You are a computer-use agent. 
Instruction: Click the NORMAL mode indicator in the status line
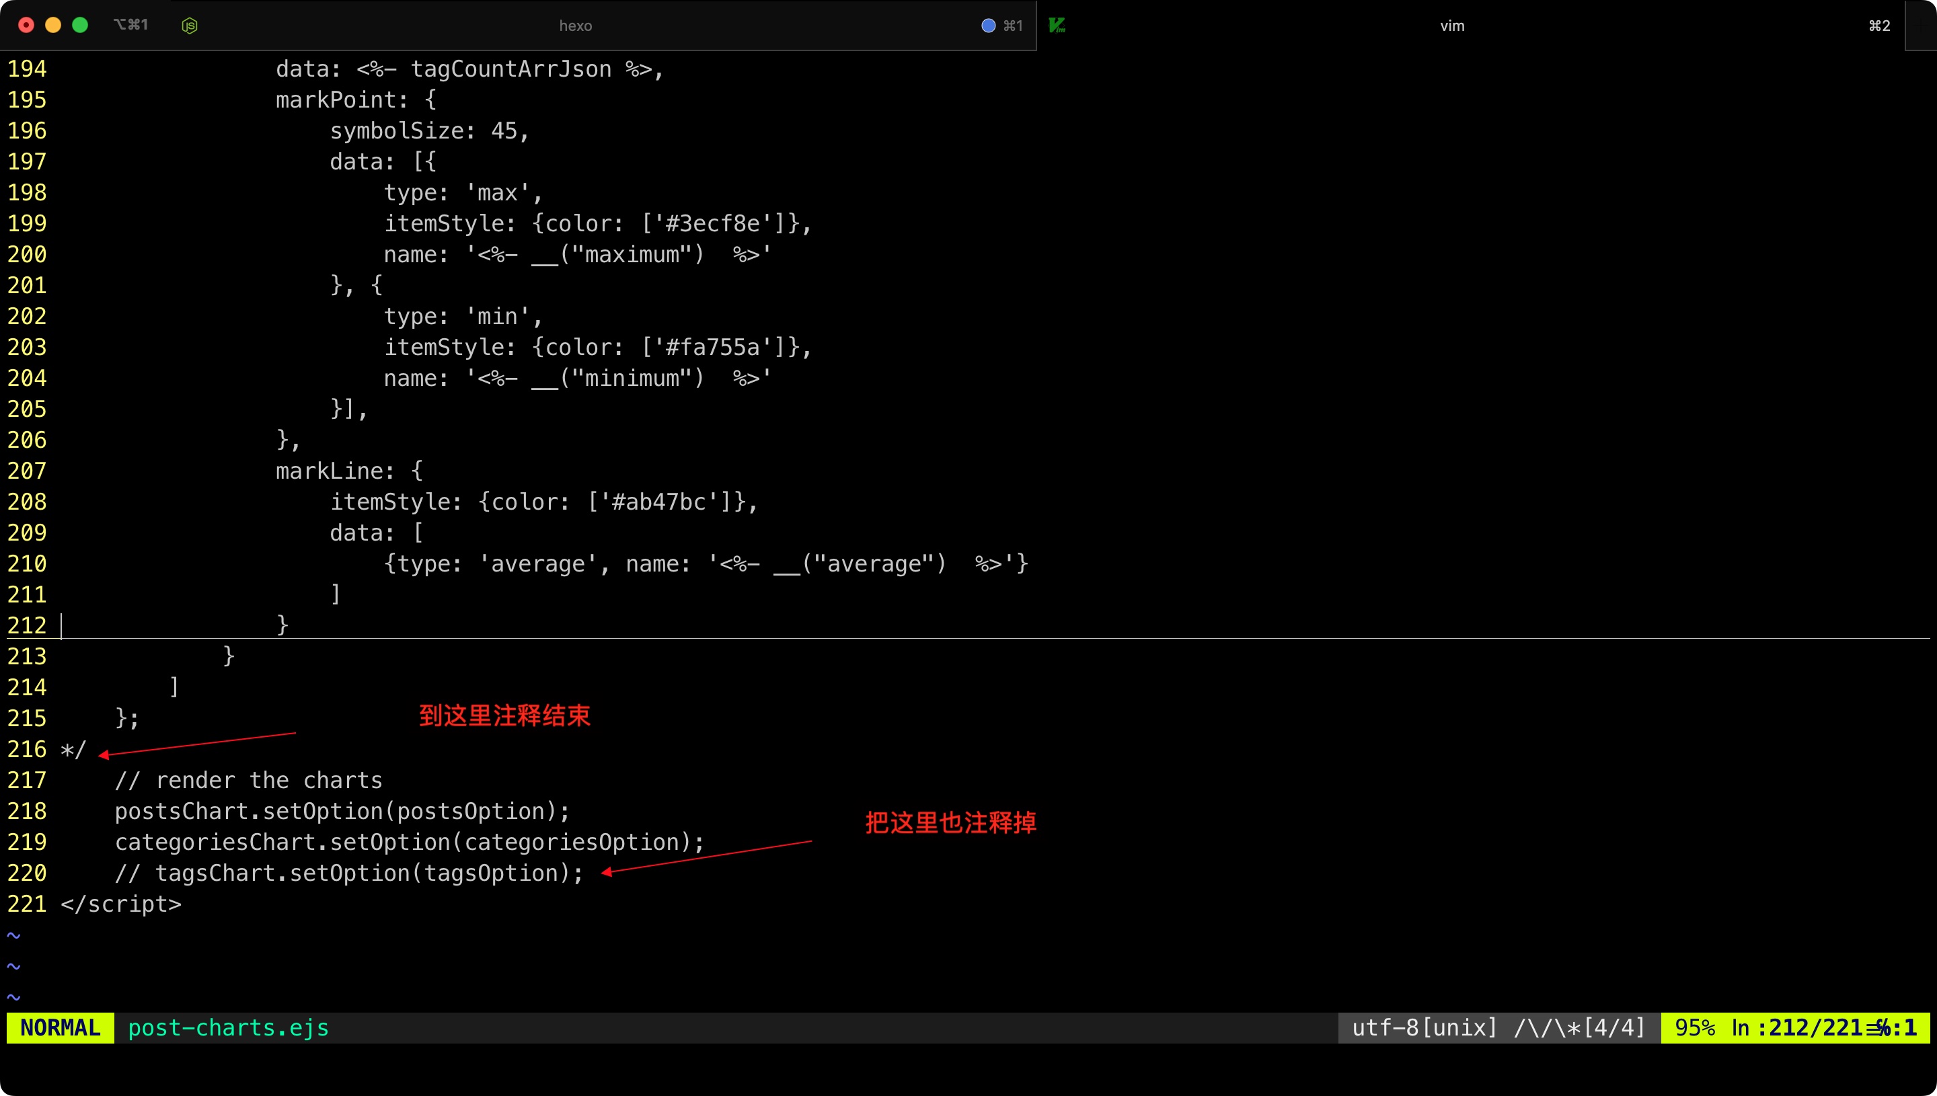(x=61, y=1027)
